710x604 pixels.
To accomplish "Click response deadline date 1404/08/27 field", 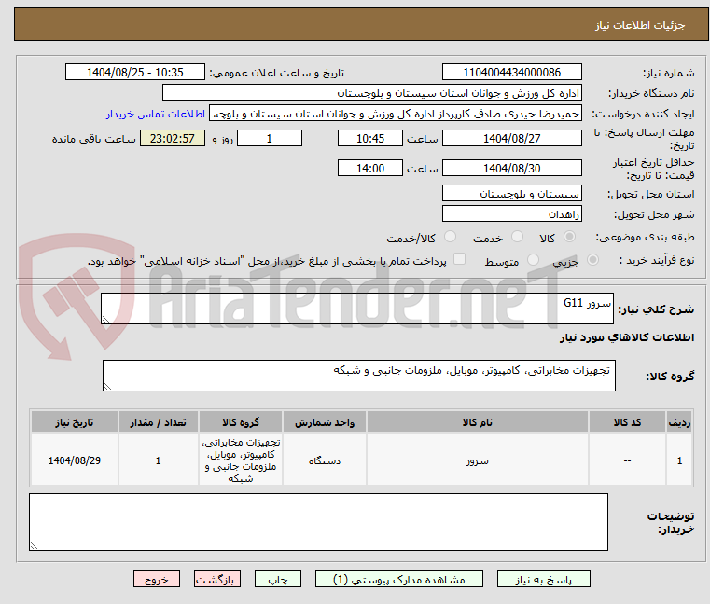I will (511, 138).
